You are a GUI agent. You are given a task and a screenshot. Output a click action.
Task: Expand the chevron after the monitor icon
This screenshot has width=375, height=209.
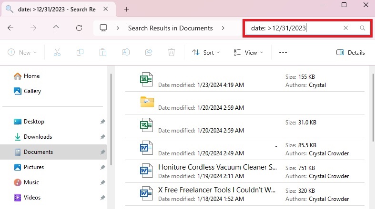pos(118,28)
